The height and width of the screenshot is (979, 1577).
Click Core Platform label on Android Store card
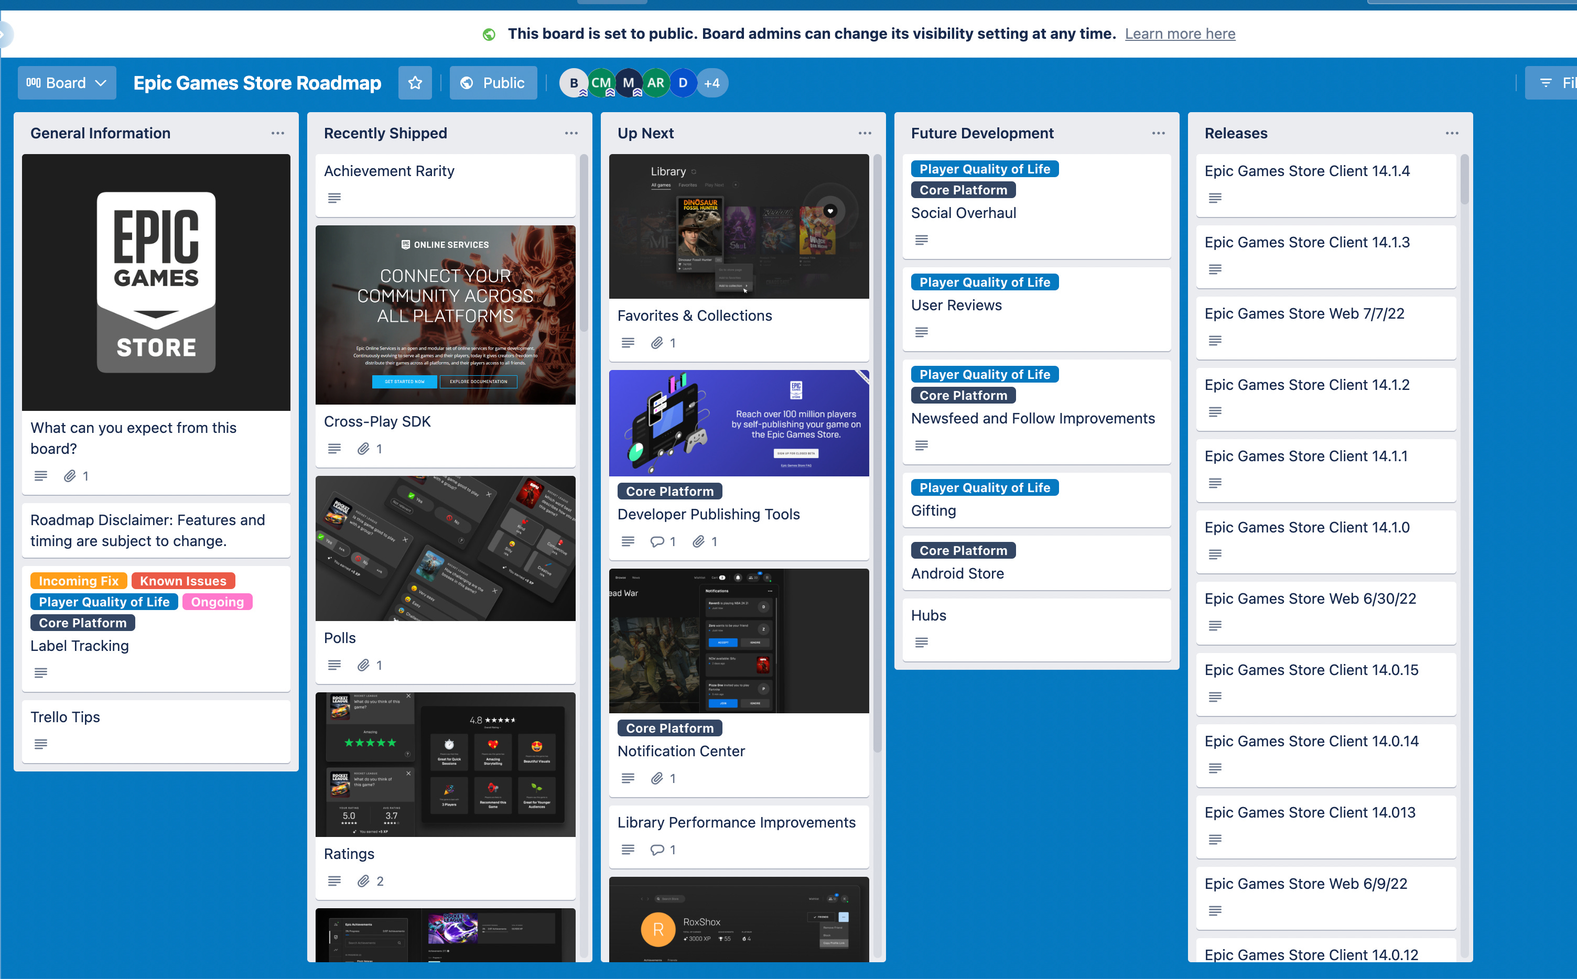964,550
